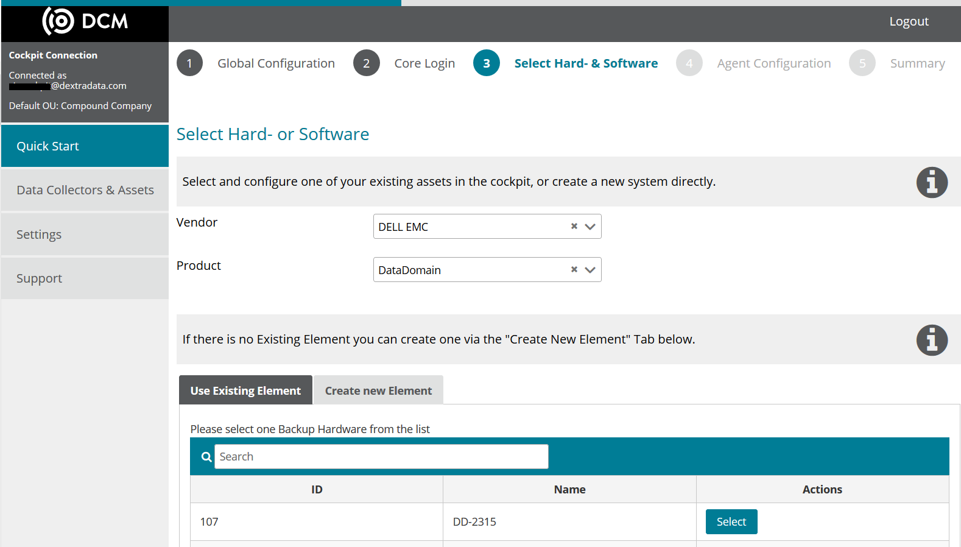Open Quick Start in sidebar
This screenshot has height=547, width=961.
click(85, 146)
